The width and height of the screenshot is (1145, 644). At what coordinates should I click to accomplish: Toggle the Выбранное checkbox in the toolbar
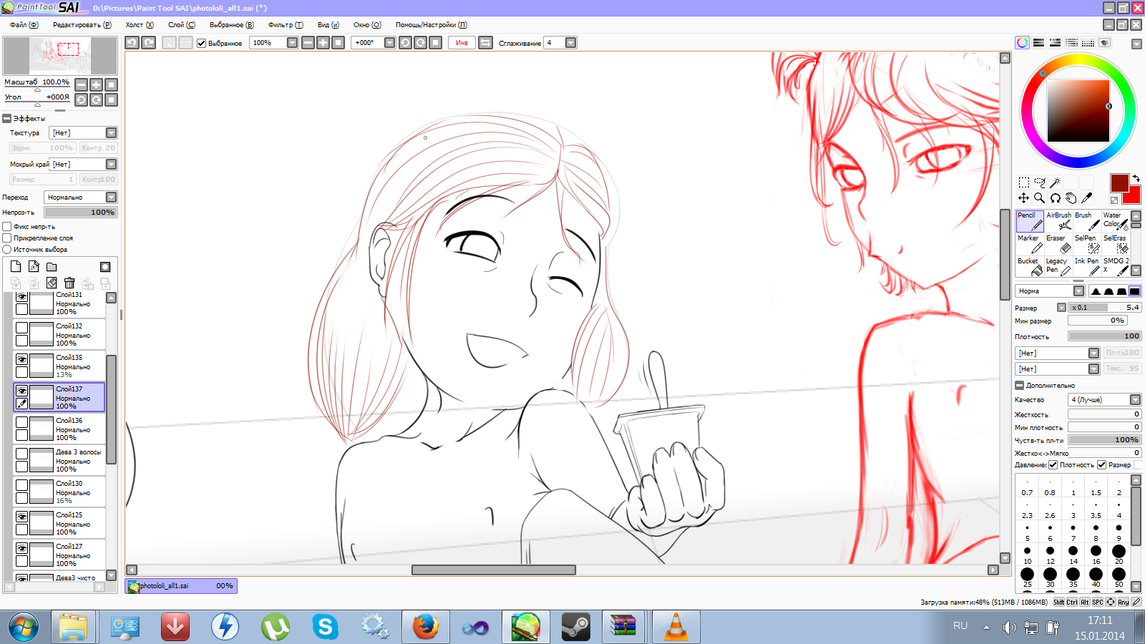coord(202,43)
